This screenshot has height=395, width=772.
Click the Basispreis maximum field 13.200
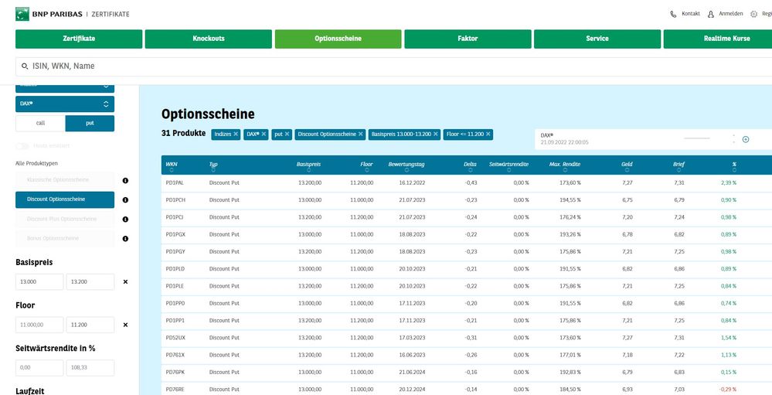pos(90,282)
